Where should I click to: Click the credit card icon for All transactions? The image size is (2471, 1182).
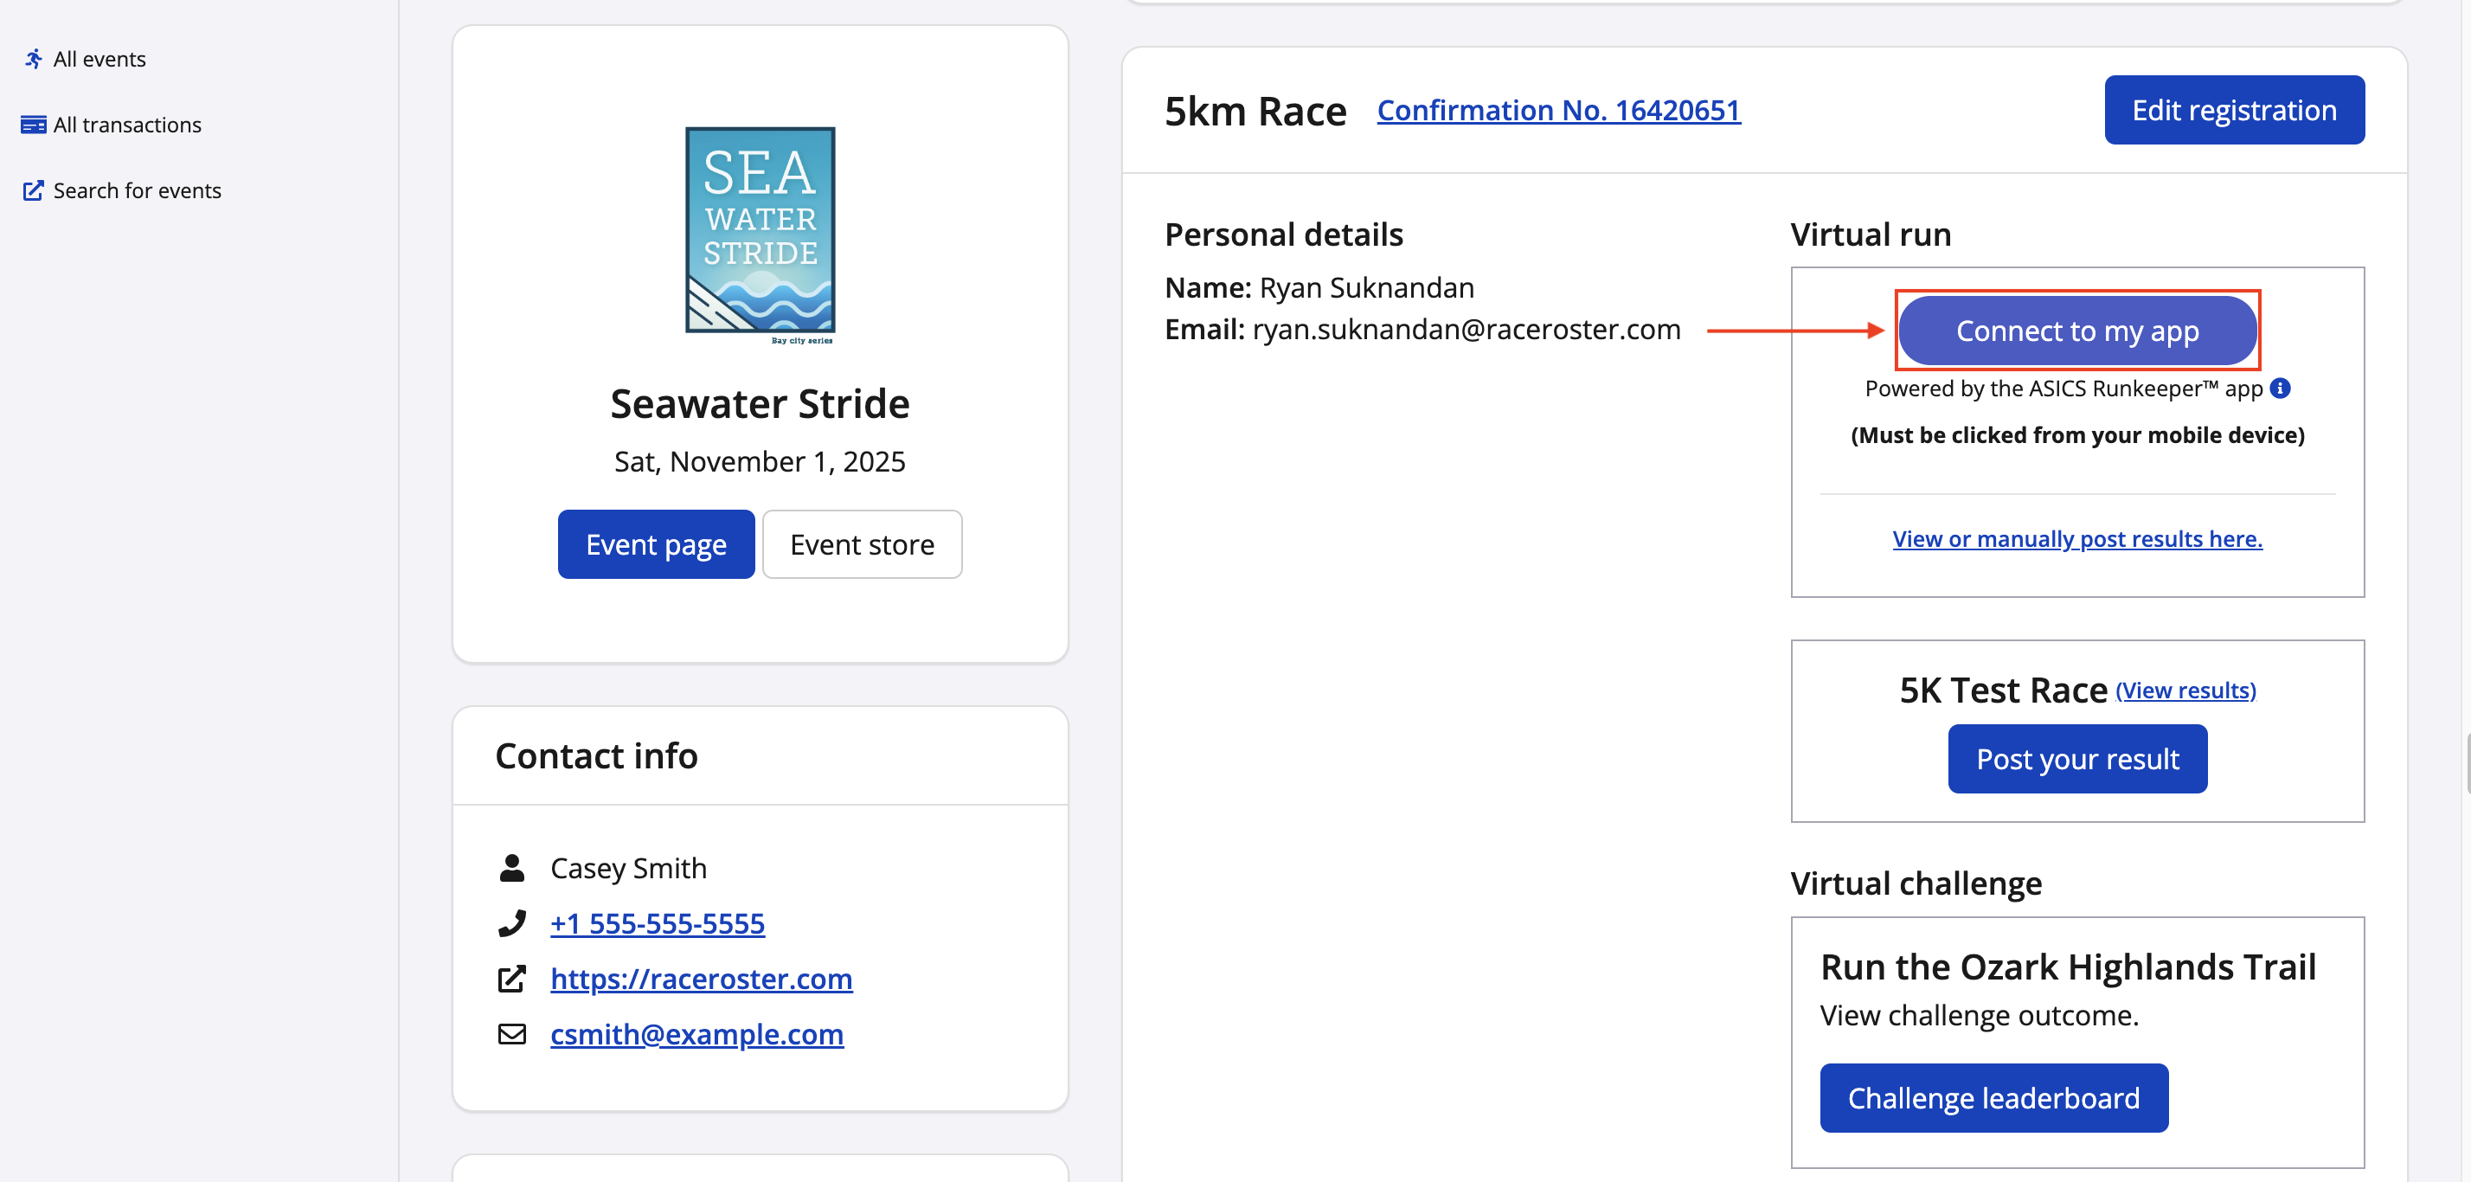(x=34, y=125)
